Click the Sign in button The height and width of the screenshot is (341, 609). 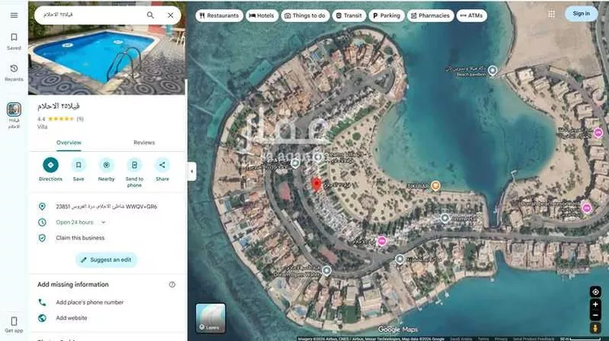click(581, 14)
